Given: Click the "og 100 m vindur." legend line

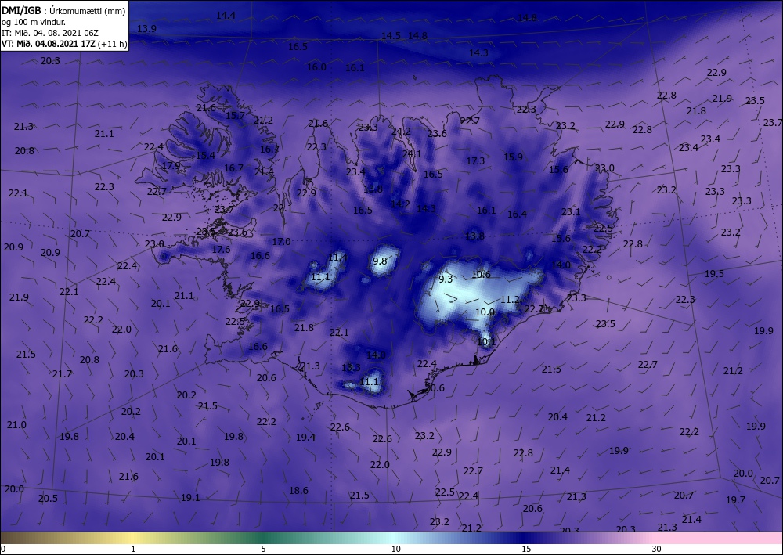Looking at the screenshot, I should (34, 22).
